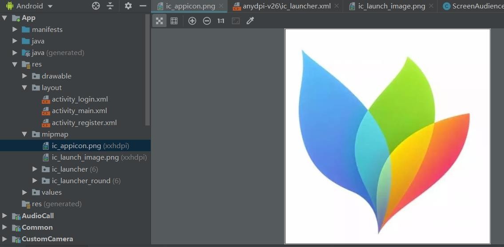
Task: Select the 'res' folder label
Action: (37, 64)
